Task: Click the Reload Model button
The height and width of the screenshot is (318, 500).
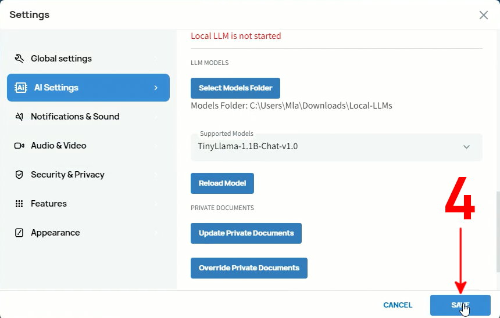Action: click(222, 183)
